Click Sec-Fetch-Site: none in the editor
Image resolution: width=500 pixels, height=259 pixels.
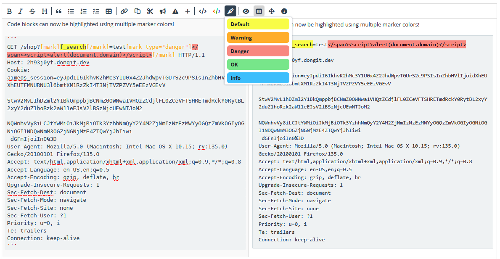pyautogui.click(x=40, y=208)
